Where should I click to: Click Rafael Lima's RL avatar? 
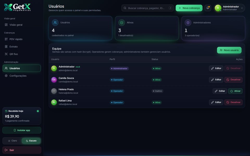(x=54, y=102)
